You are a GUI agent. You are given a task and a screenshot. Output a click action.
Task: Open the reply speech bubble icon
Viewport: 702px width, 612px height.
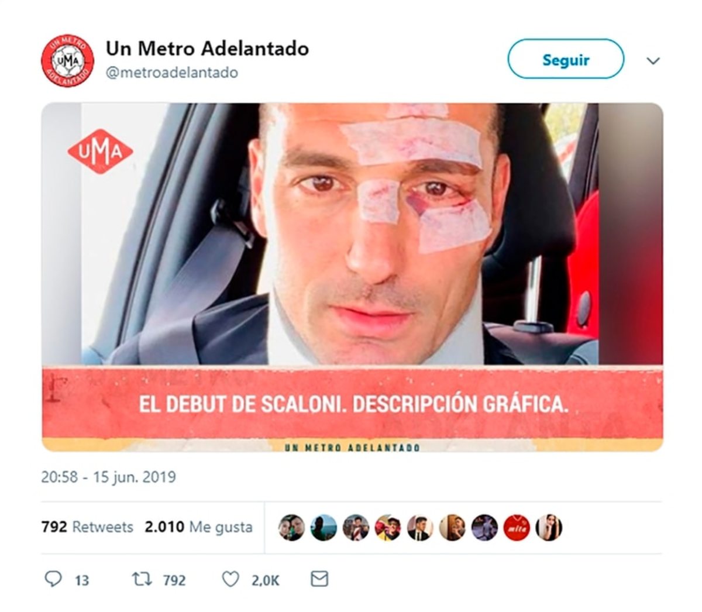(53, 579)
